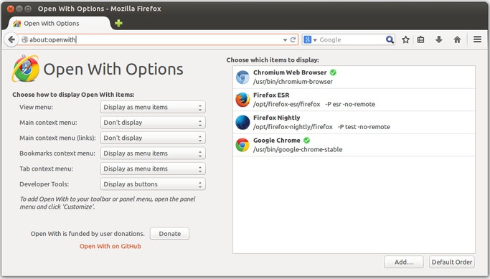Viewport: 490px width, 279px height.
Task: Click the browser back arrow button
Action: (x=11, y=39)
